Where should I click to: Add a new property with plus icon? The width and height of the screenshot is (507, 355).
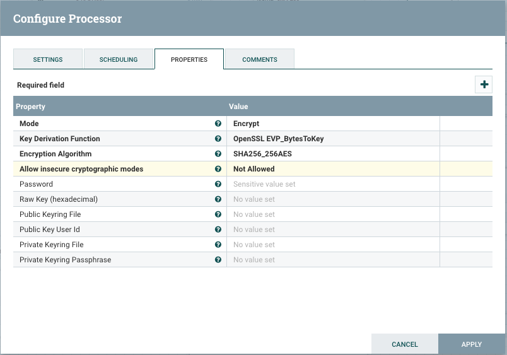484,84
